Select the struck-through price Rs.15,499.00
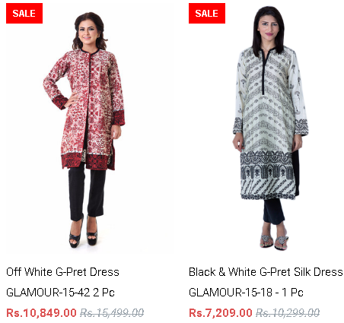 point(112,312)
